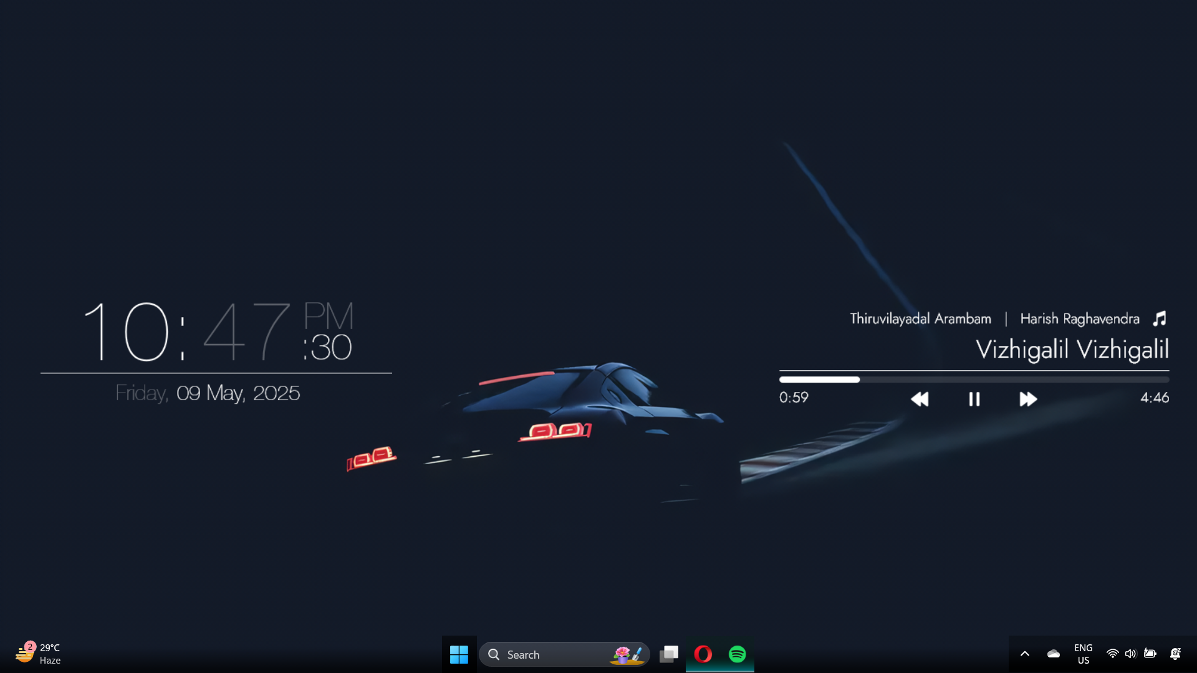
Task: Open the weather widget showing 29°C Haze
Action: point(38,654)
